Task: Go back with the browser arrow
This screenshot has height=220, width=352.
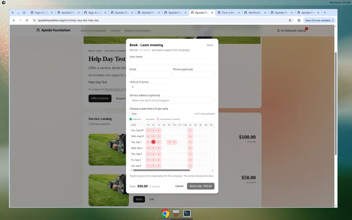Action: coord(14,20)
